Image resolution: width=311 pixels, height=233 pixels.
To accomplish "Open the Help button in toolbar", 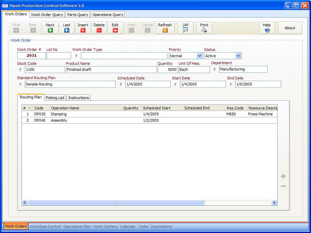I will pyautogui.click(x=267, y=28).
